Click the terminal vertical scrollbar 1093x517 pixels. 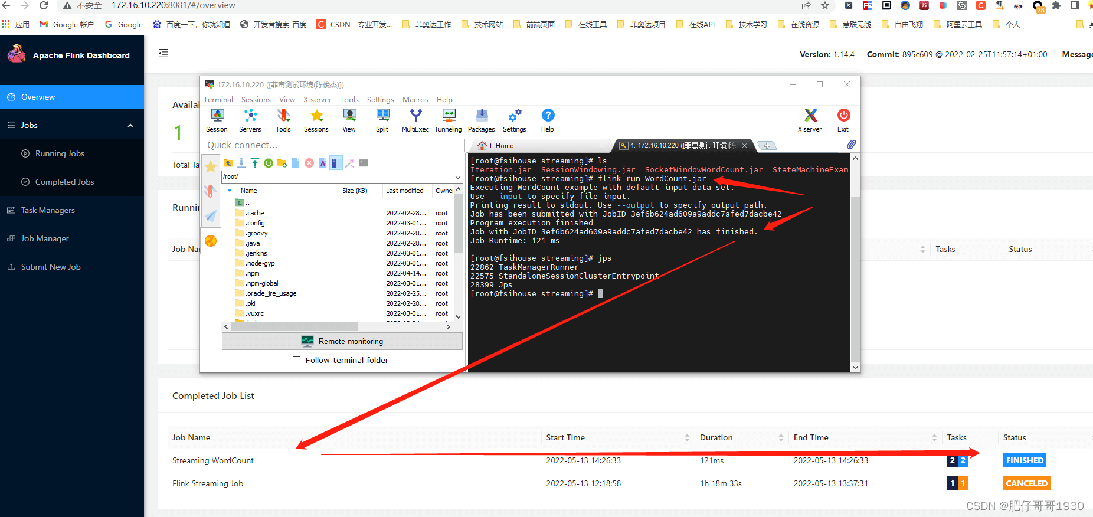point(856,279)
